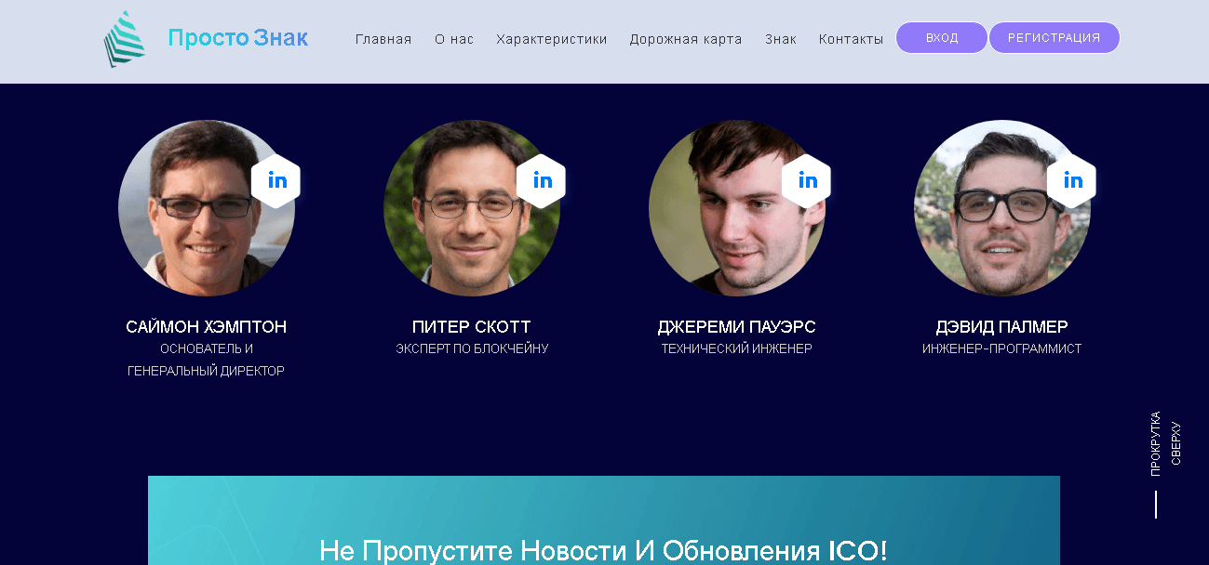The image size is (1209, 565).
Task: Open Саймон Хэмптон's LinkedIn icon
Action: coord(275,180)
